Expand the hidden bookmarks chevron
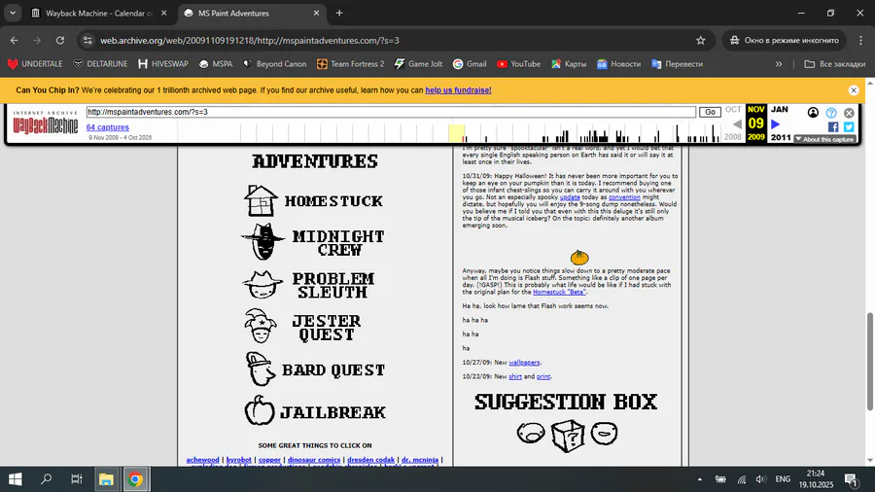The image size is (875, 492). pos(779,64)
